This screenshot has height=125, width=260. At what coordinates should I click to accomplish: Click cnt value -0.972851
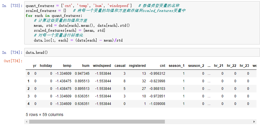tap(157, 96)
